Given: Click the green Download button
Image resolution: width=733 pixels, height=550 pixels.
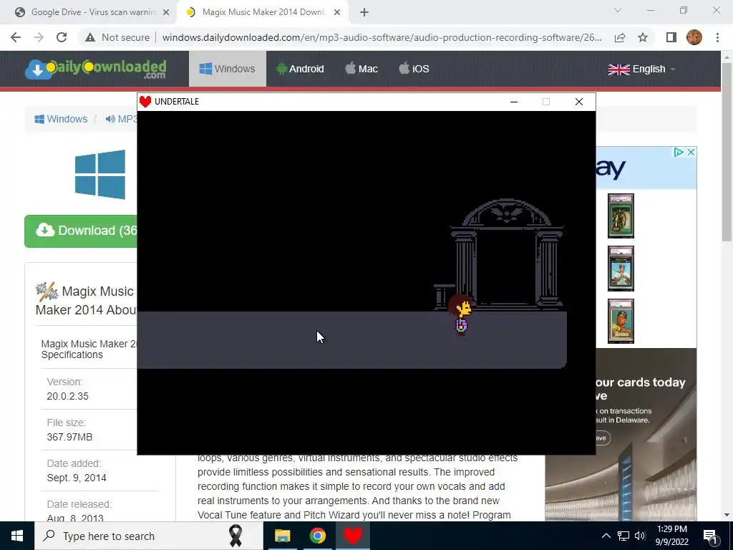Looking at the screenshot, I should [81, 231].
